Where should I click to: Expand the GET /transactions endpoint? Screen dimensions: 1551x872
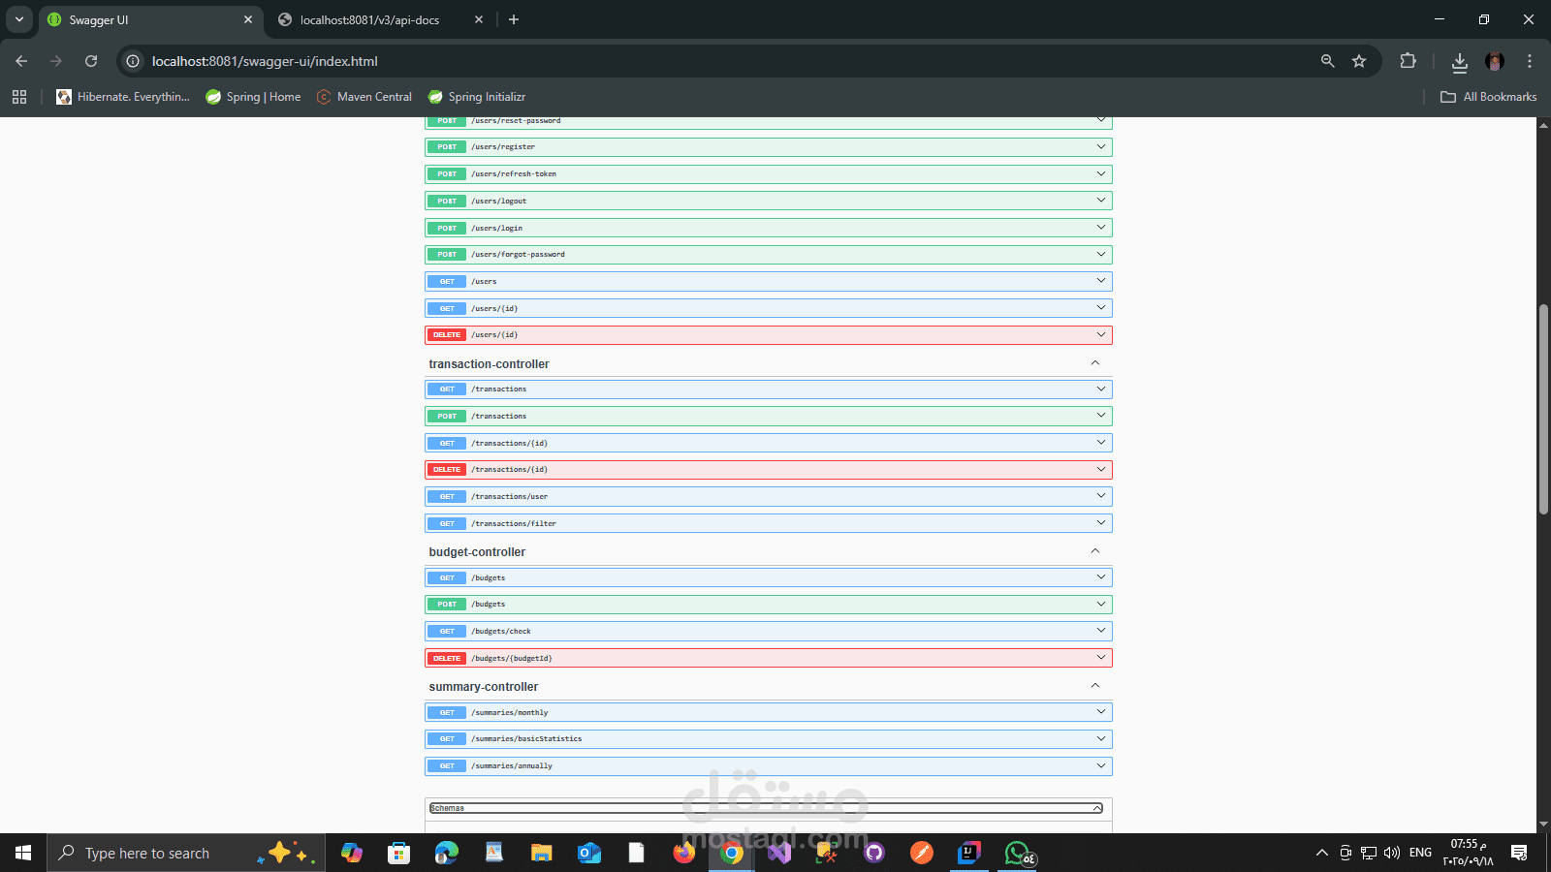point(769,389)
